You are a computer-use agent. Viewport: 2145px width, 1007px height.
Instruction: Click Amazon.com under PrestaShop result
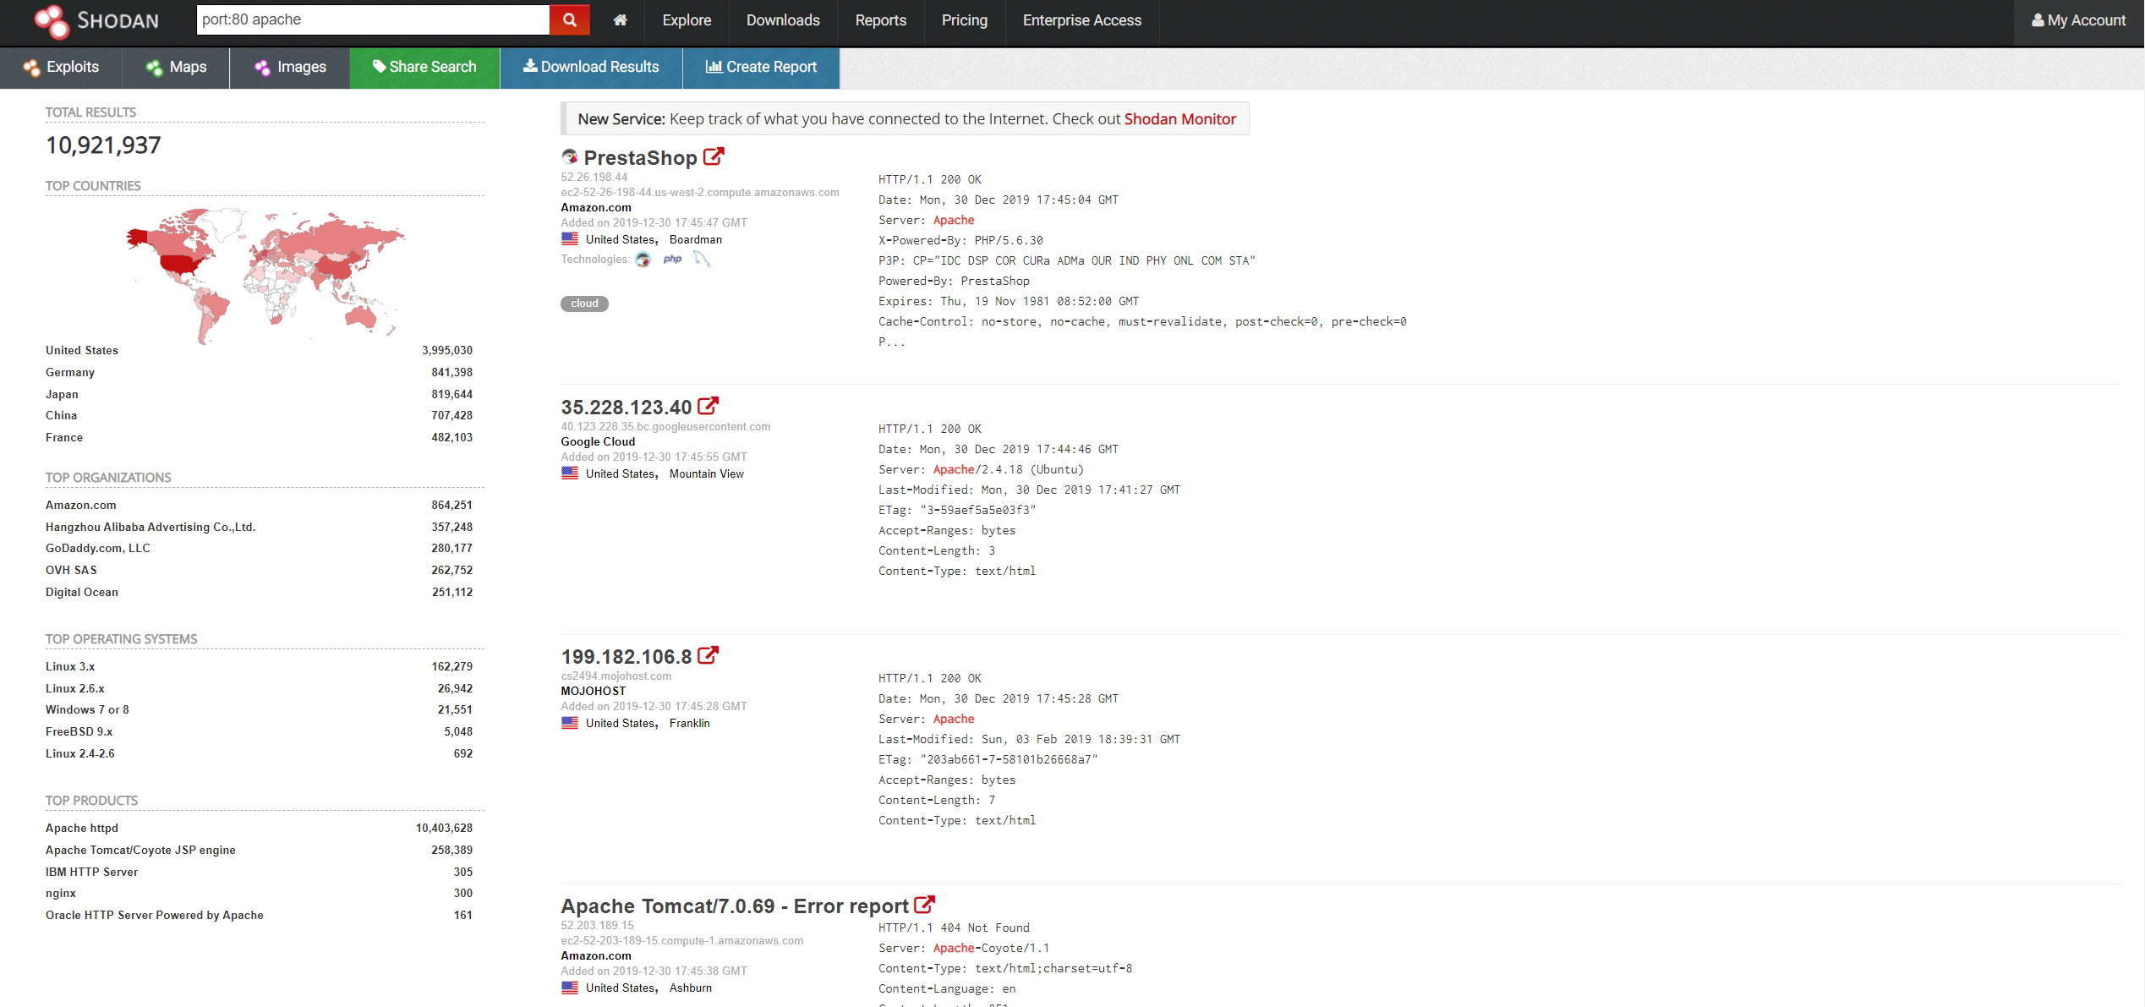click(596, 207)
